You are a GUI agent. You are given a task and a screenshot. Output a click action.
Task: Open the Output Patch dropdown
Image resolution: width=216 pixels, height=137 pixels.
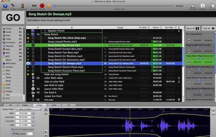click(x=29, y=109)
